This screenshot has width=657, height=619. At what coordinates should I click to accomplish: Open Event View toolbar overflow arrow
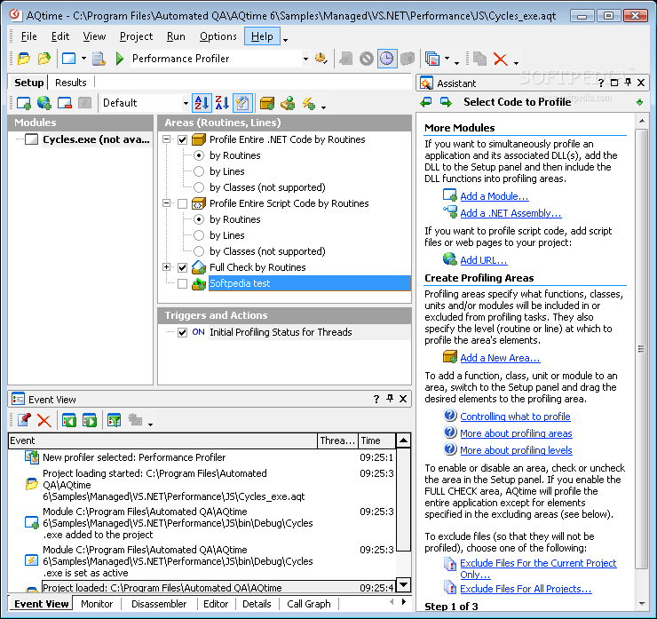(x=150, y=425)
